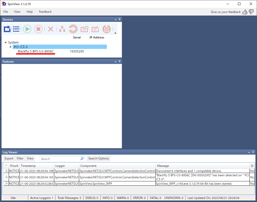Click the numbered list view icon

point(16,29)
